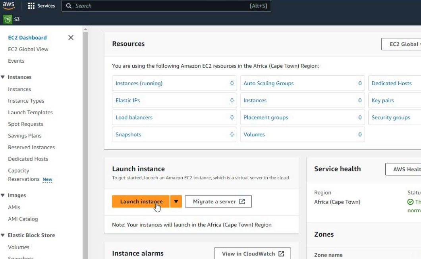
Task: Collapse the Images sidebar section
Action: point(3,195)
